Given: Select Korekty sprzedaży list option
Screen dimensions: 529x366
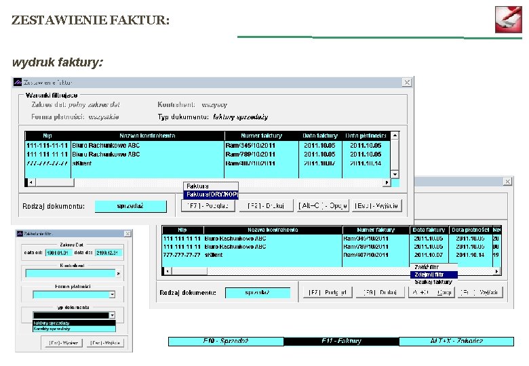Looking at the screenshot, I should pyautogui.click(x=74, y=328).
